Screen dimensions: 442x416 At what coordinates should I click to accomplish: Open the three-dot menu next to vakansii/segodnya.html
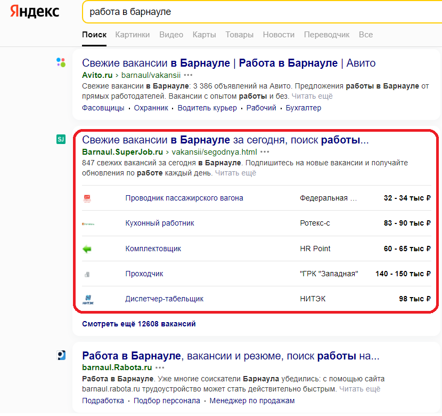click(x=265, y=152)
